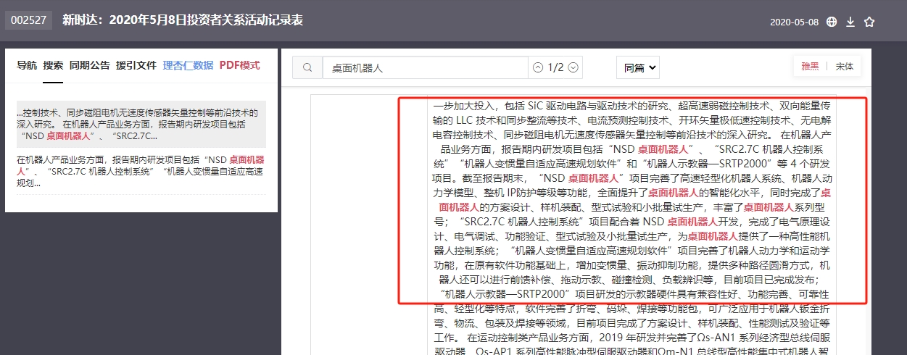
Task: Switch to PDF模式
Action: (239, 65)
